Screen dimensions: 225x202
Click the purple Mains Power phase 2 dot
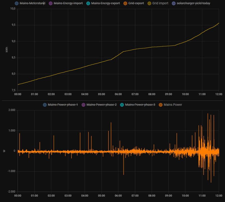coord(83,105)
